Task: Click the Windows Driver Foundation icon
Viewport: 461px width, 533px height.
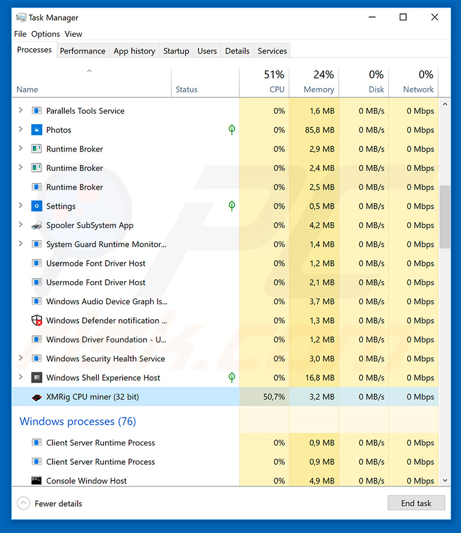Action: tap(36, 339)
